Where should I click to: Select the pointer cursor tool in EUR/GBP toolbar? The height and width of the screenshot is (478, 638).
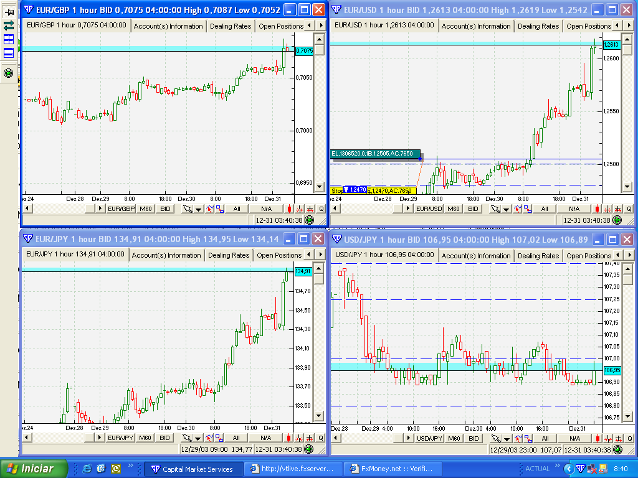coord(188,209)
